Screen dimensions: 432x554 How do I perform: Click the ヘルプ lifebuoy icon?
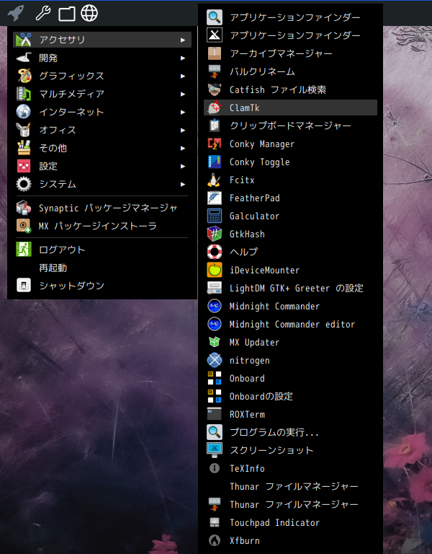coord(215,252)
